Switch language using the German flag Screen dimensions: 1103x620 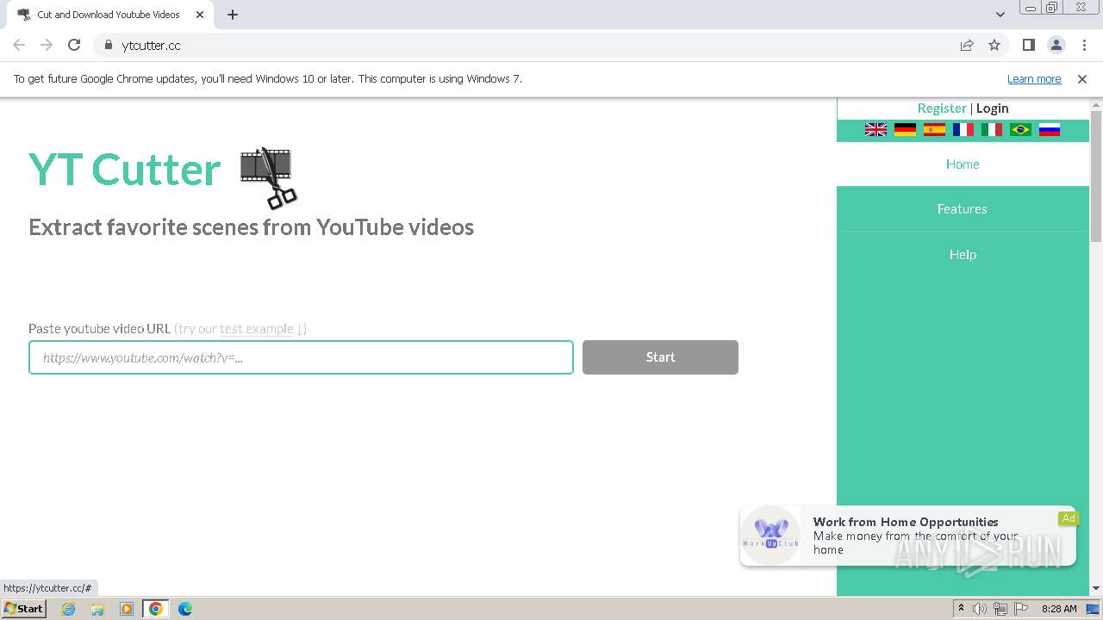point(905,130)
